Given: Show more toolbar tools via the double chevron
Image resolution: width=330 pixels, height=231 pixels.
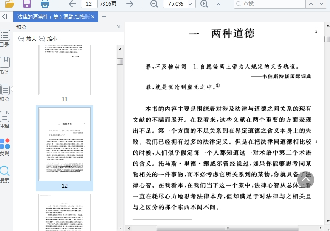Looking at the screenshot, I should [x=219, y=4].
